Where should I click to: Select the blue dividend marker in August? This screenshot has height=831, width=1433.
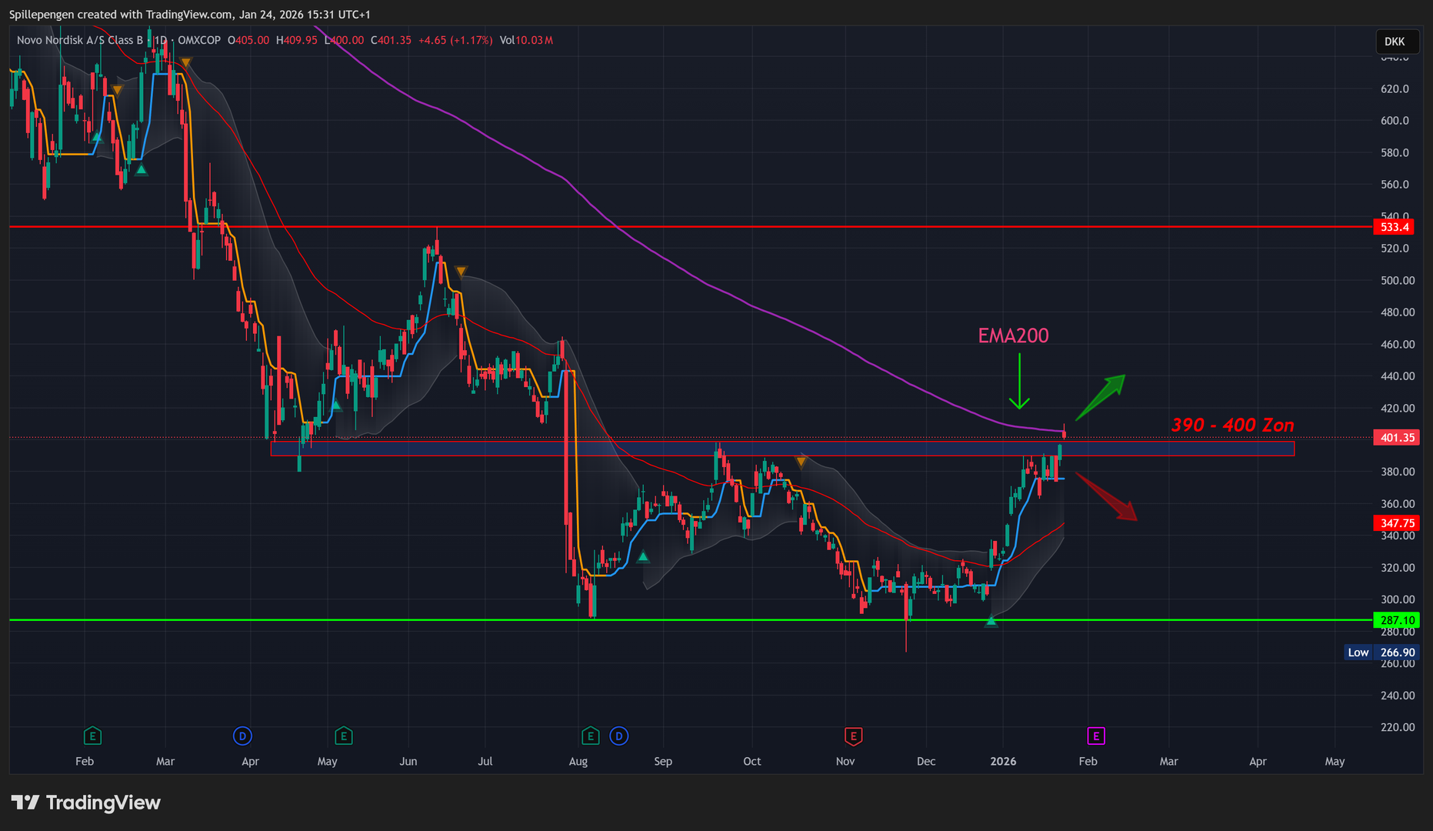coord(618,736)
